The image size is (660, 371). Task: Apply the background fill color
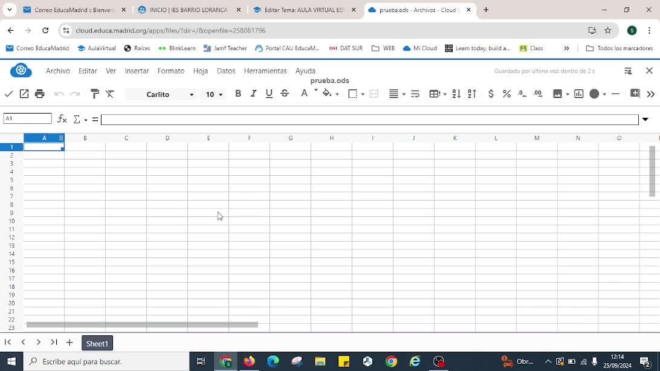[x=326, y=94]
